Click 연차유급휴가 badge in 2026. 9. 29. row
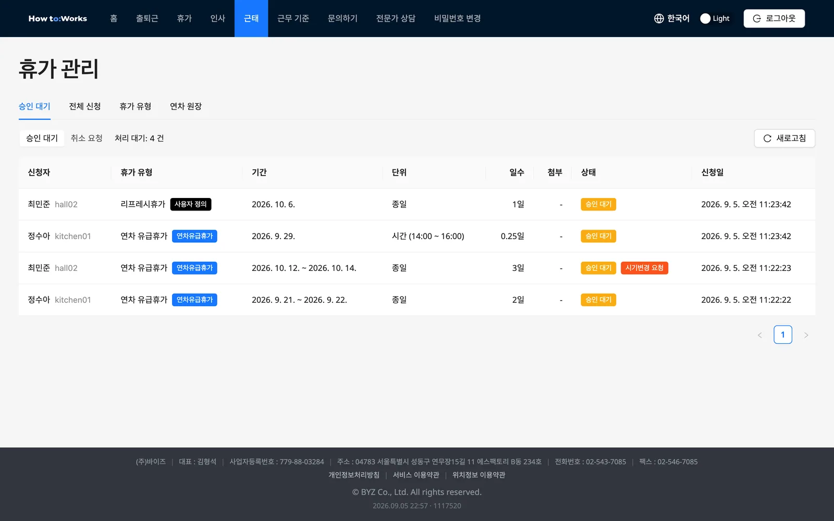834x521 pixels. click(194, 236)
